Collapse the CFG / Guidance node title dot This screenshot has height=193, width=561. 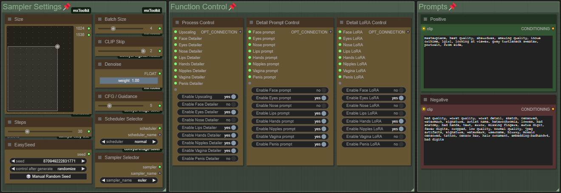[99, 96]
